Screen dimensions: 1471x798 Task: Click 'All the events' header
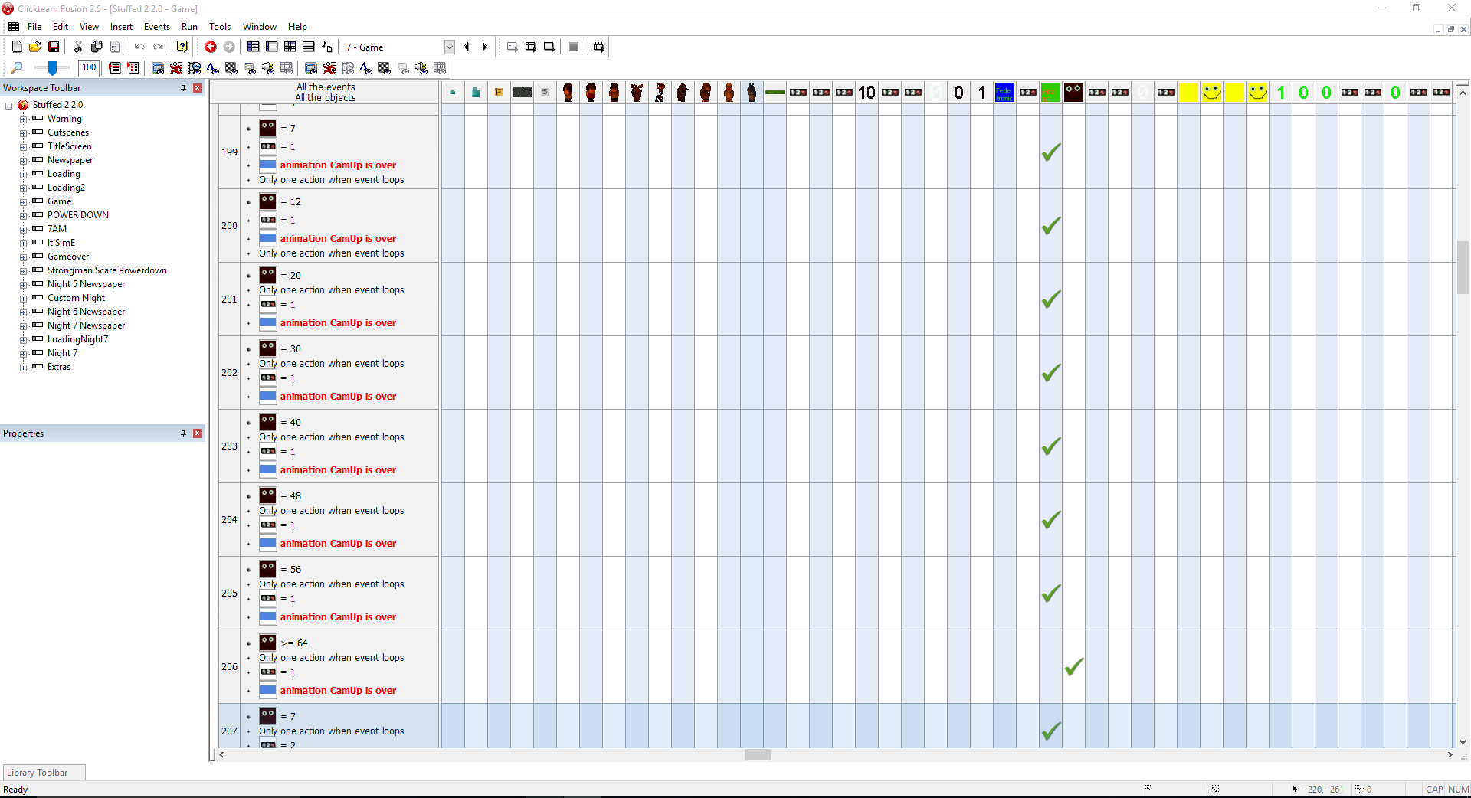point(326,87)
